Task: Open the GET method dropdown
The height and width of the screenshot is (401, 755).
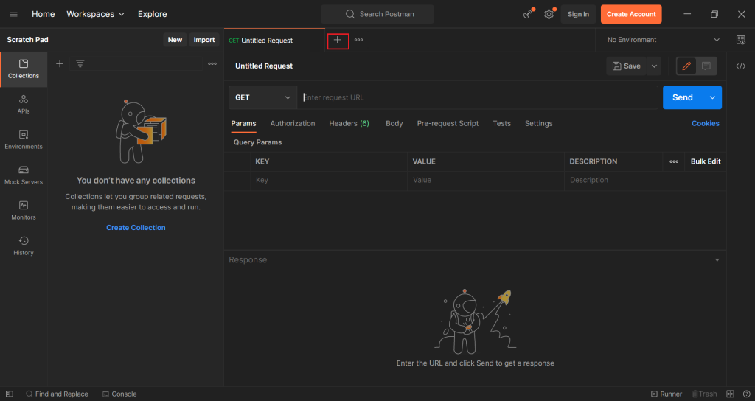Action: click(263, 98)
